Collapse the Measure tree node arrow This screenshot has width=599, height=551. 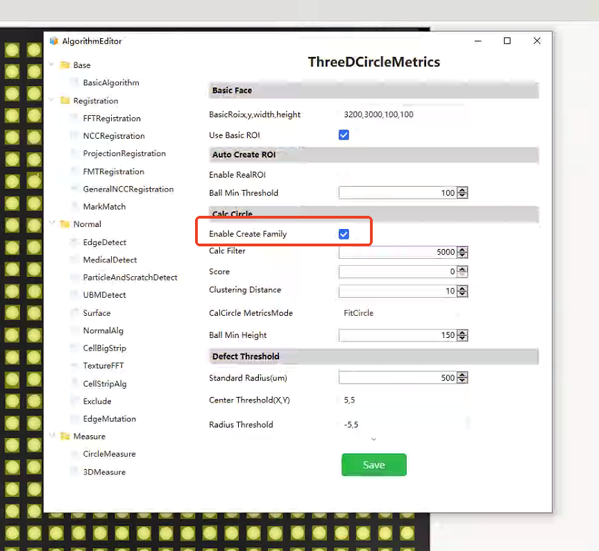(x=51, y=436)
